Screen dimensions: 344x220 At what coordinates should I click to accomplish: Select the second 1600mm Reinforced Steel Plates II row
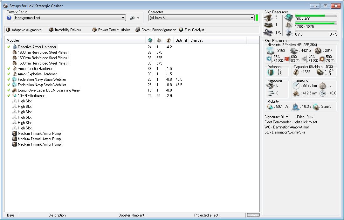point(132,58)
